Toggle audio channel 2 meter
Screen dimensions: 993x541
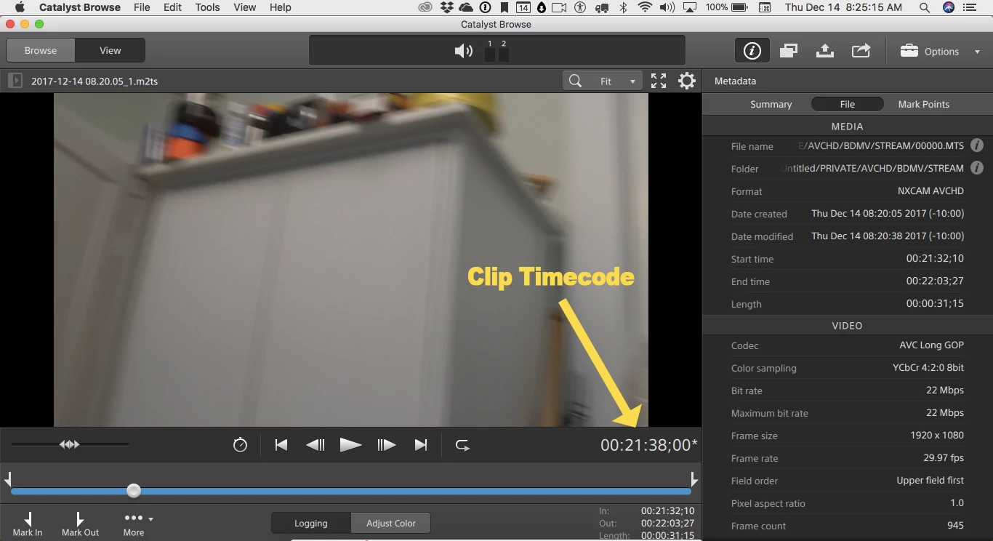[504, 51]
